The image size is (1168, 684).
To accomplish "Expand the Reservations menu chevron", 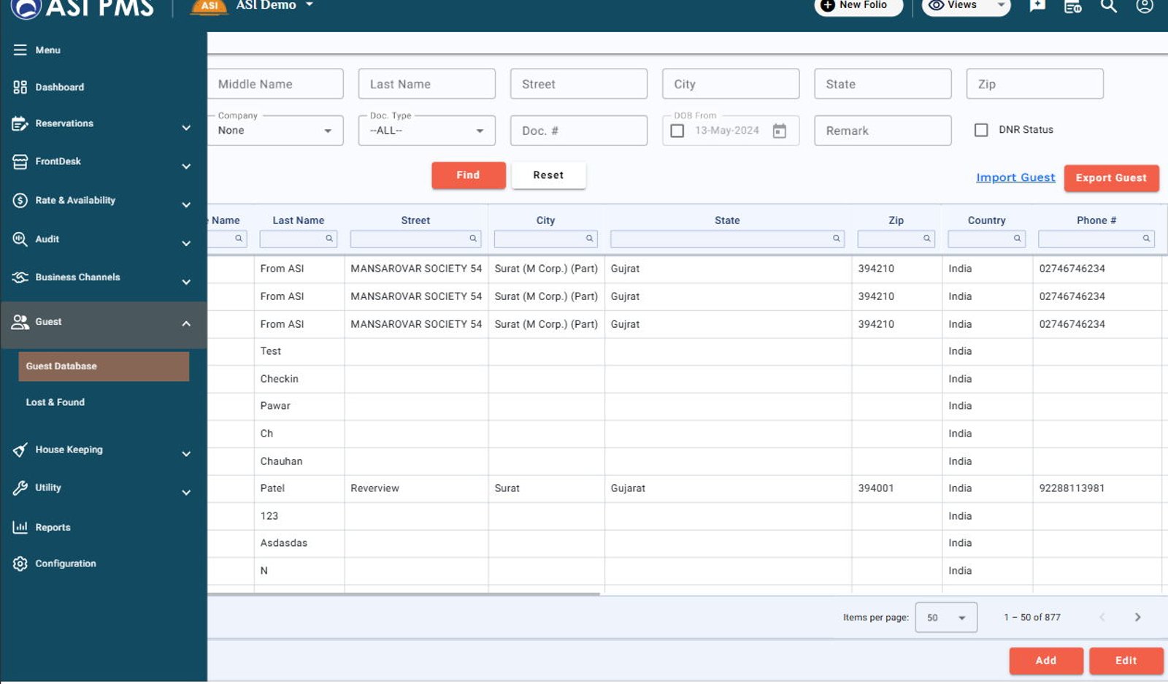I will pos(186,127).
